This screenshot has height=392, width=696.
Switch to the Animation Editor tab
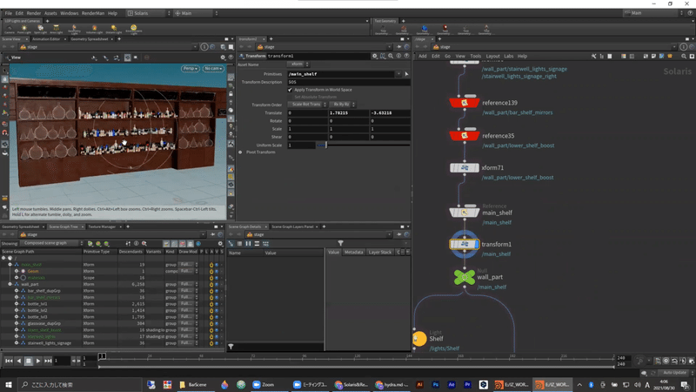46,39
